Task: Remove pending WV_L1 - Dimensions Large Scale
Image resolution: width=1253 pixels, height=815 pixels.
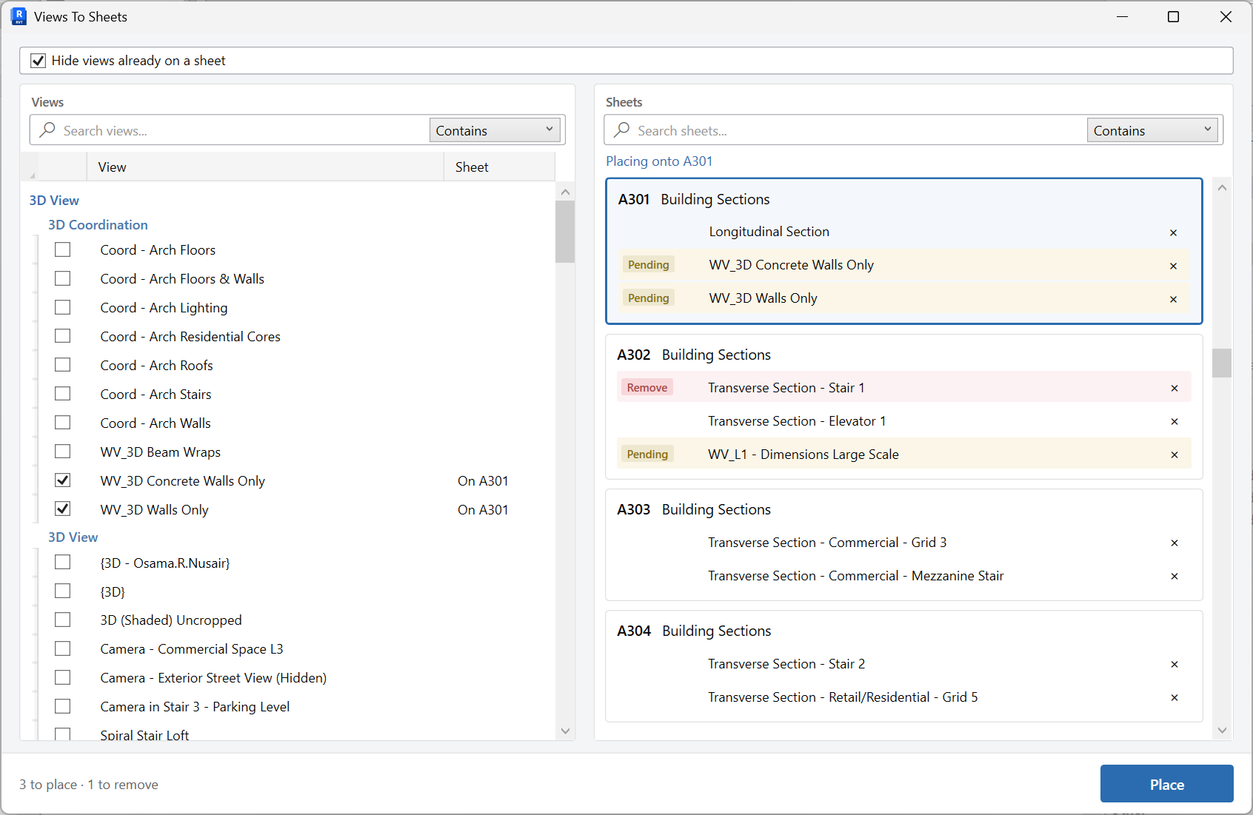Action: tap(1174, 455)
